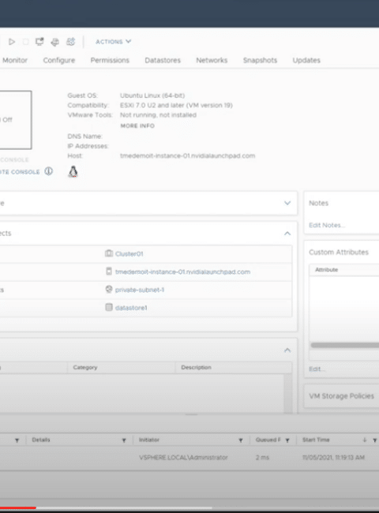
Task: Click the Details column header
Action: 41,440
